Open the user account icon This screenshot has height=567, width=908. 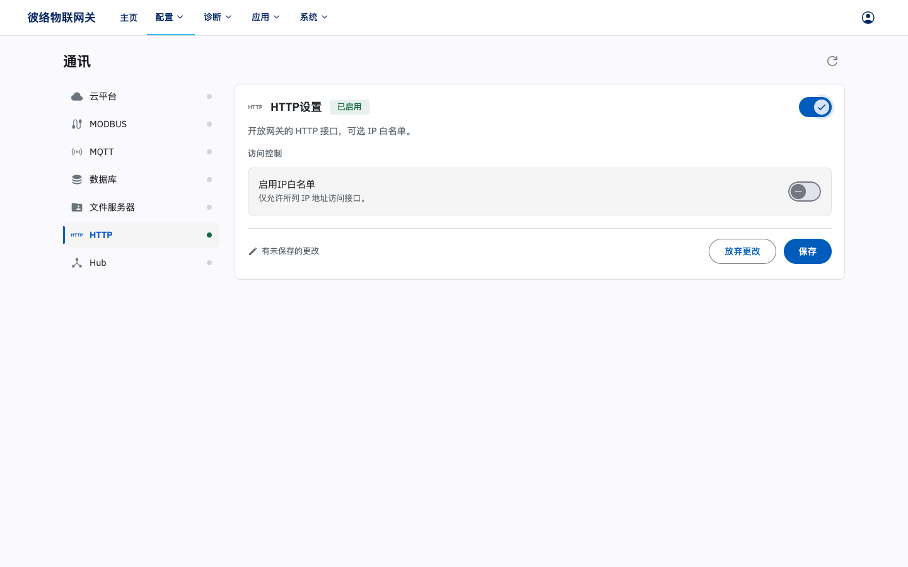click(x=868, y=18)
